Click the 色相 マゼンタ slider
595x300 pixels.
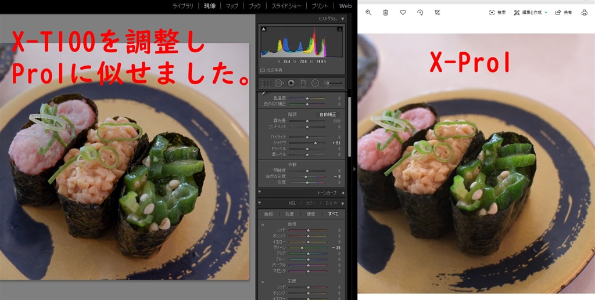[x=308, y=271]
